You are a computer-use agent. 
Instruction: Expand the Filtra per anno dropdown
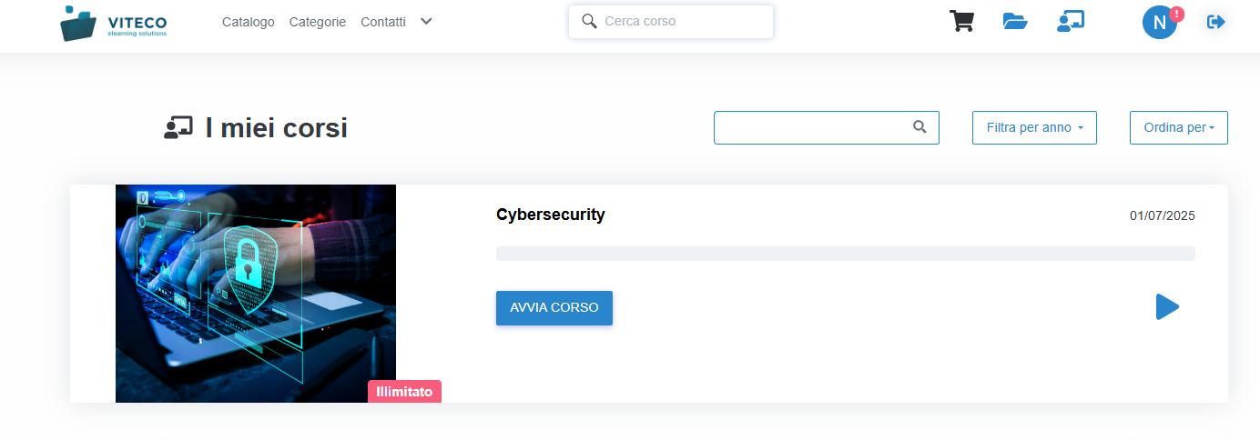[1034, 127]
